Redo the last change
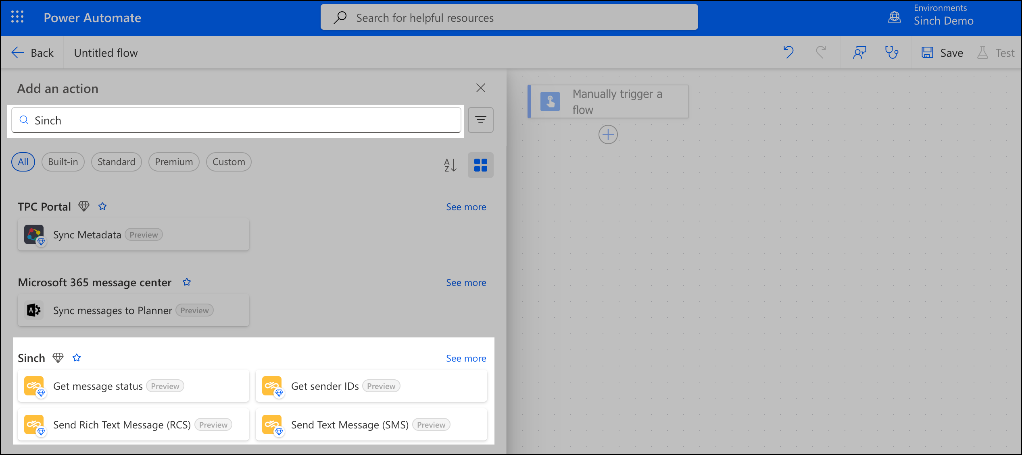The width and height of the screenshot is (1022, 455). point(821,53)
